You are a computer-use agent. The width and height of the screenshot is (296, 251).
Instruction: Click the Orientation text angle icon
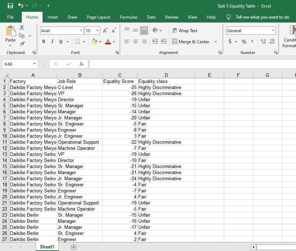155,30
